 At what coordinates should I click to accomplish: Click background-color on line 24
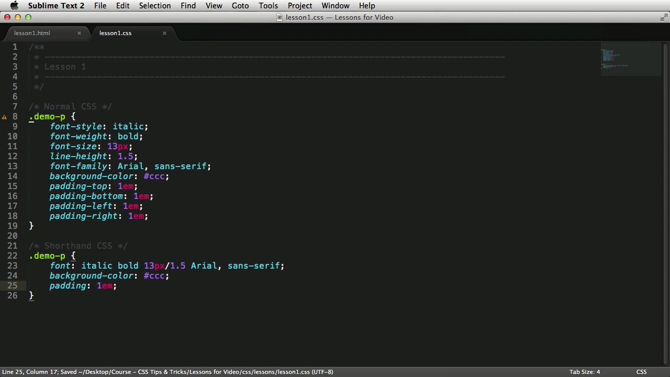click(x=92, y=276)
